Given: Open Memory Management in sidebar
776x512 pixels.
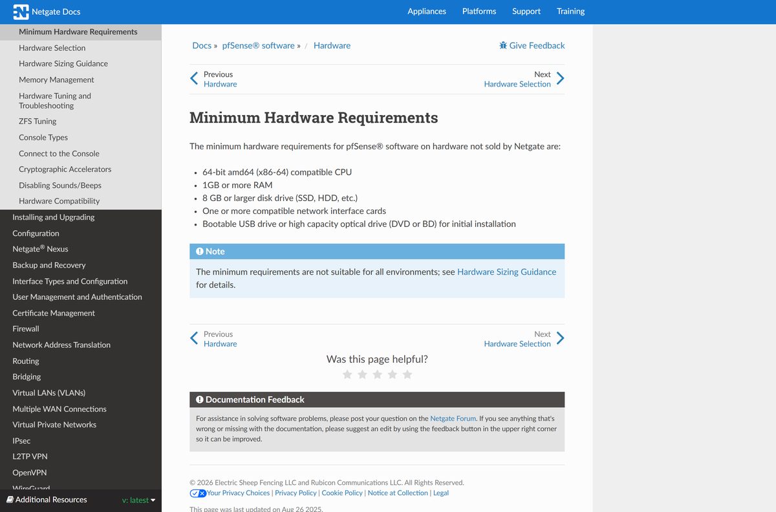Looking at the screenshot, I should [x=81, y=80].
